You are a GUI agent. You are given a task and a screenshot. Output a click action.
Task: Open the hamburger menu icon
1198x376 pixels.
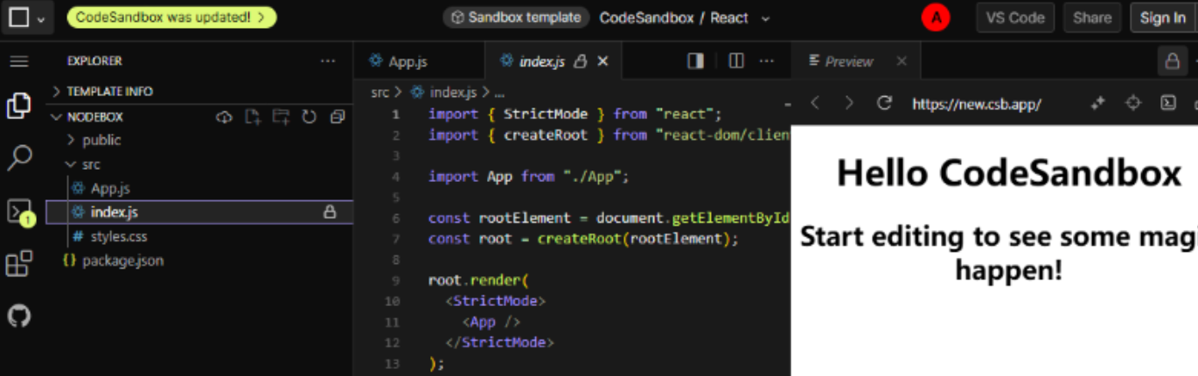pos(18,61)
